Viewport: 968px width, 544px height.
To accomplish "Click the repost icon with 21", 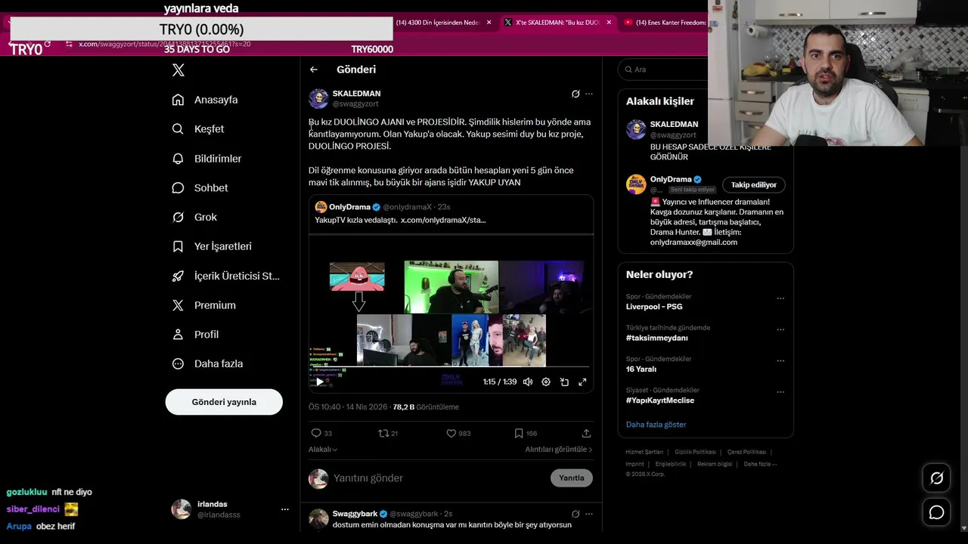I will point(388,433).
